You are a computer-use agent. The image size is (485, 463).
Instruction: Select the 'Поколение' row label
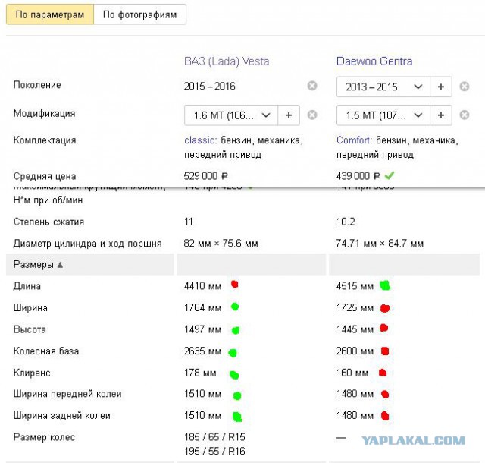click(x=37, y=85)
